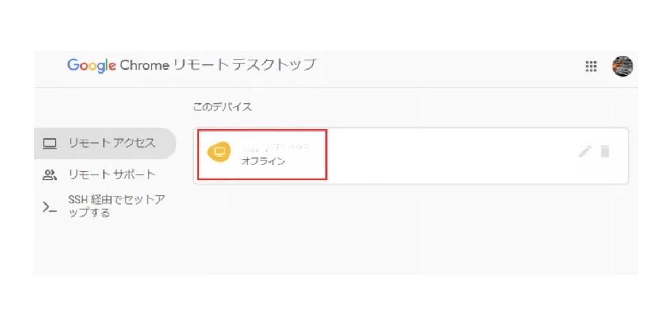The width and height of the screenshot is (672, 320).
Task: Click the empty header space left of apps grid
Action: coord(460,67)
